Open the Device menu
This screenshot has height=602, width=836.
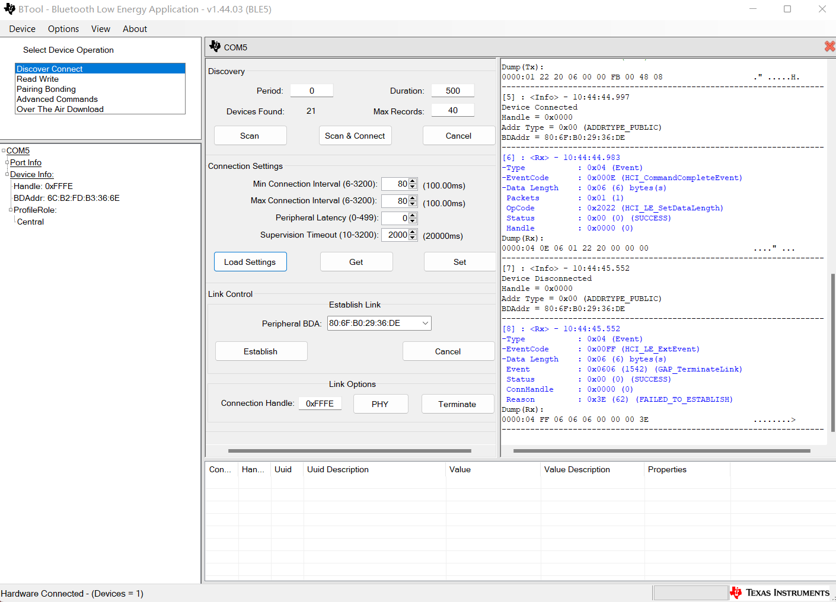point(22,29)
